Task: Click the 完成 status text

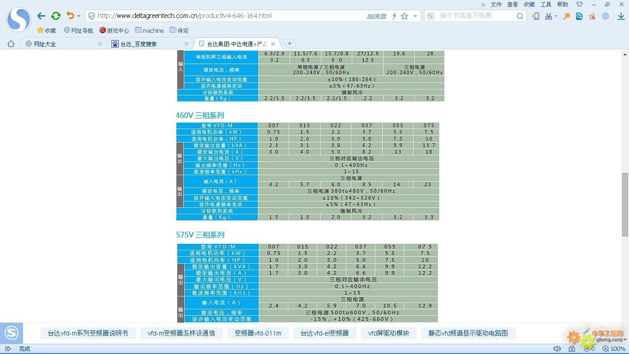Action: (x=24, y=349)
